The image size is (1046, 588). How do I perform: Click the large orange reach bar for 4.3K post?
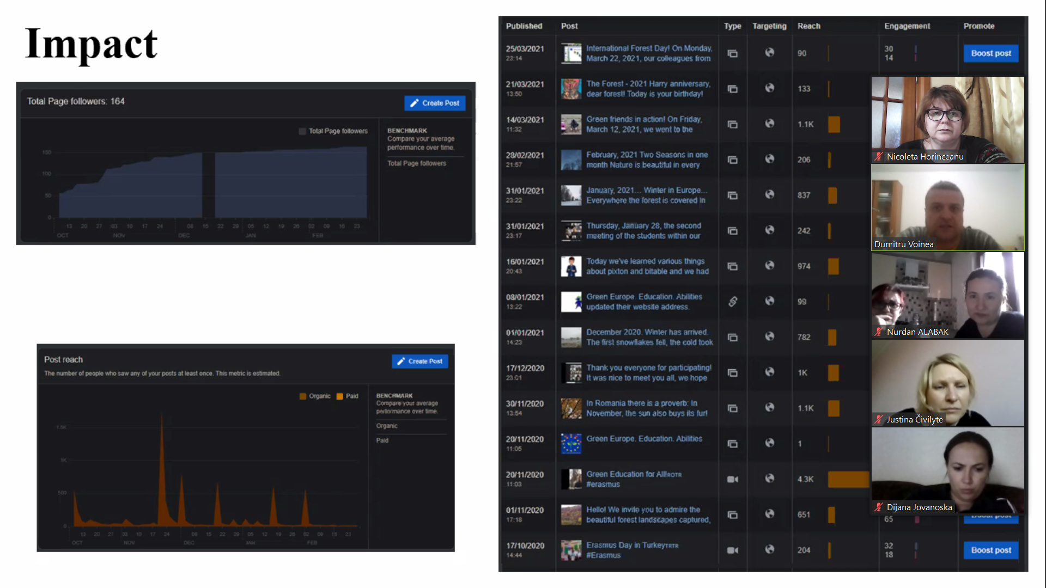coord(848,479)
